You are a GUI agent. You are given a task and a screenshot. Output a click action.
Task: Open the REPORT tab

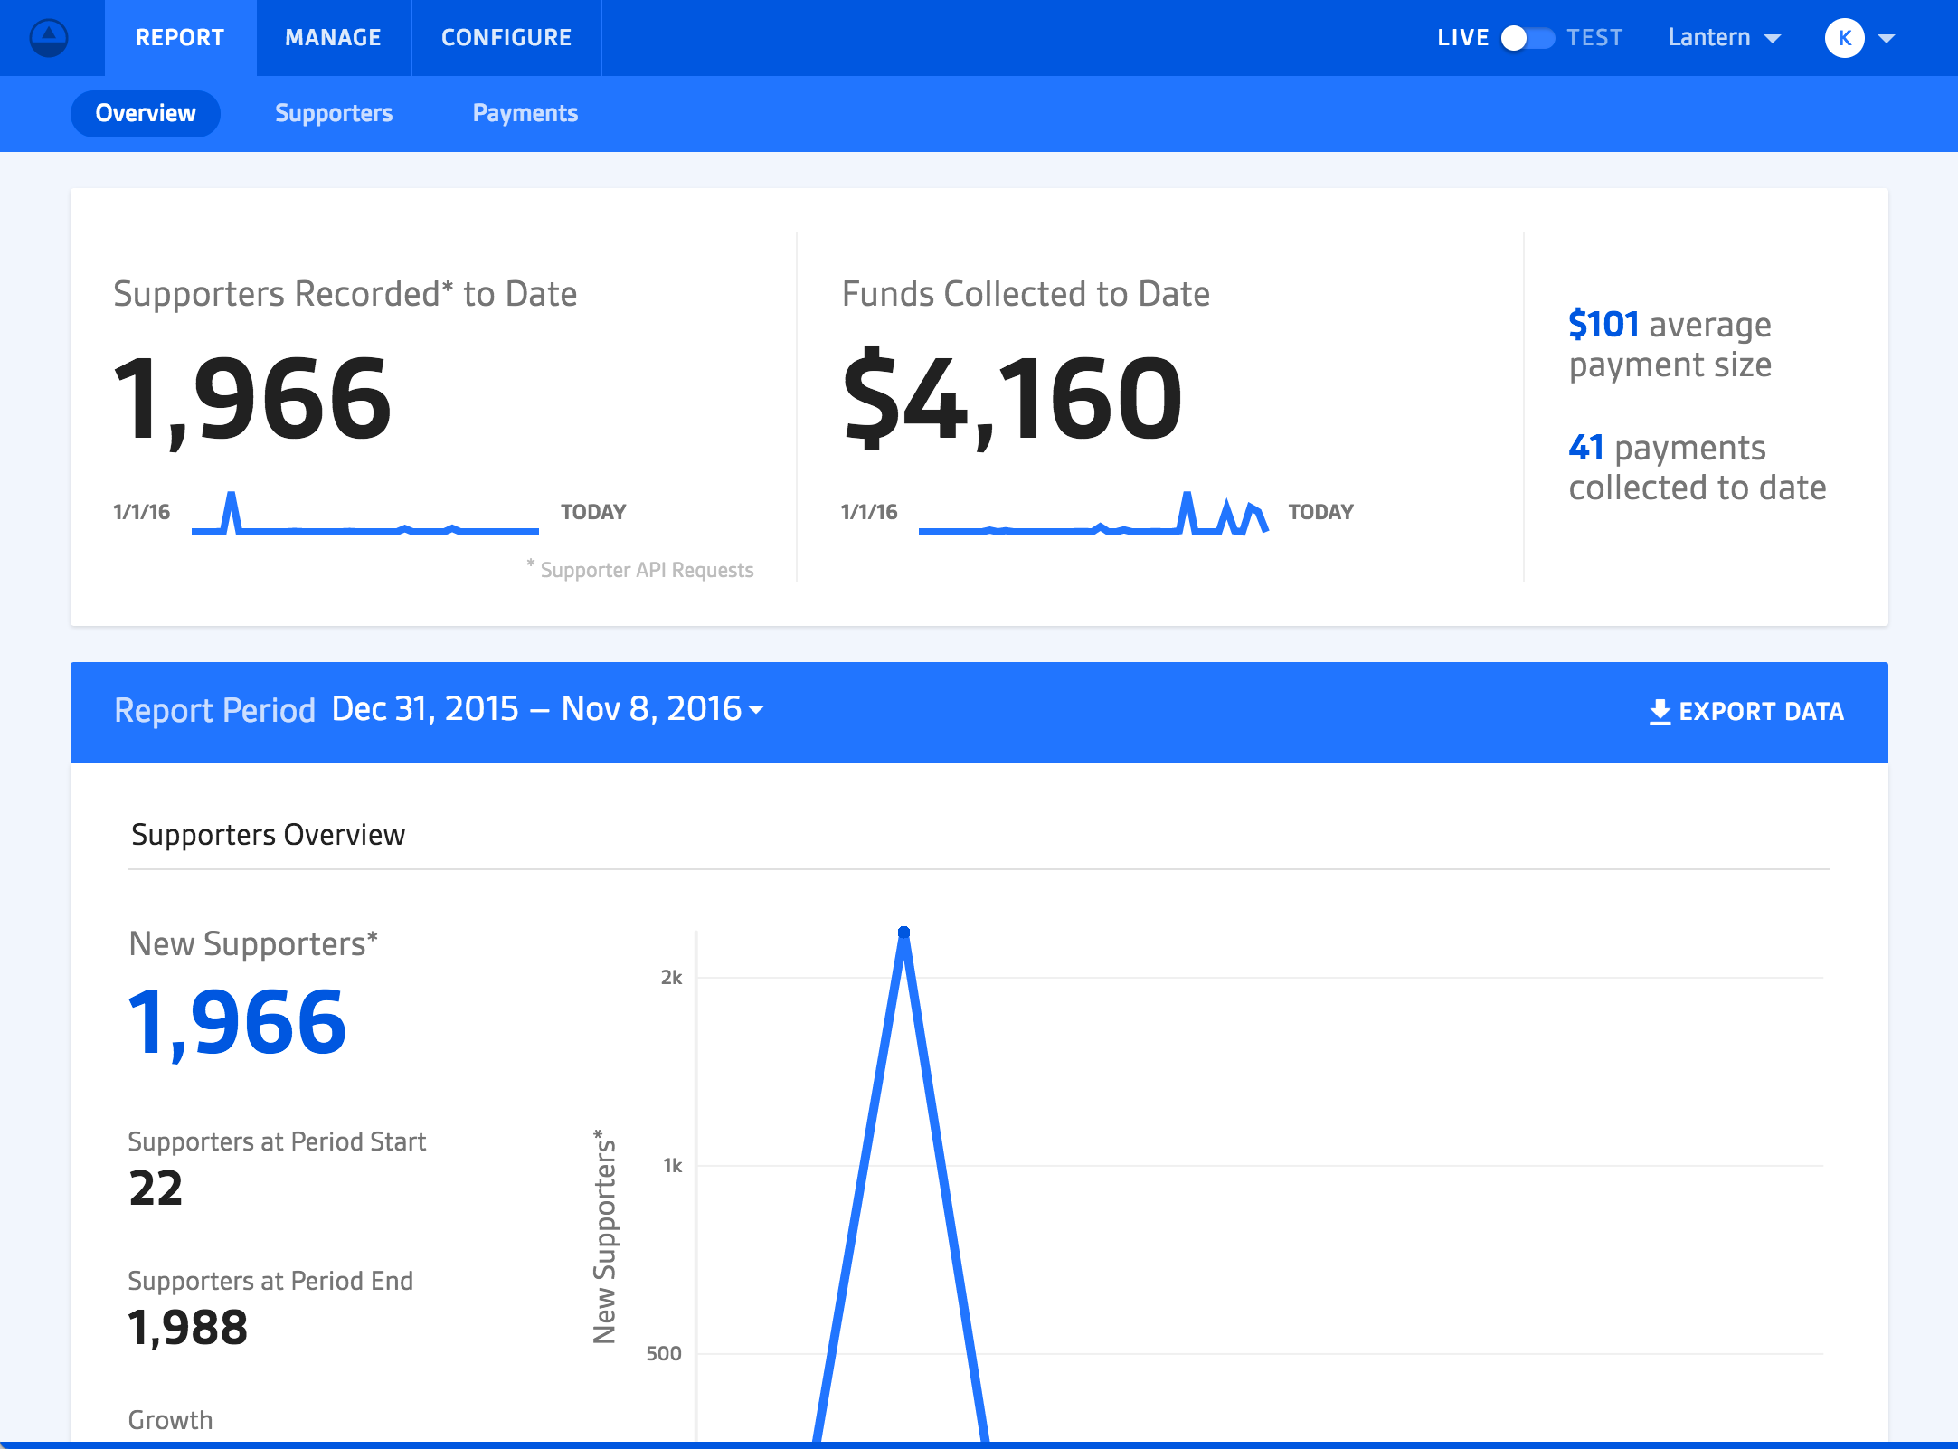tap(180, 38)
